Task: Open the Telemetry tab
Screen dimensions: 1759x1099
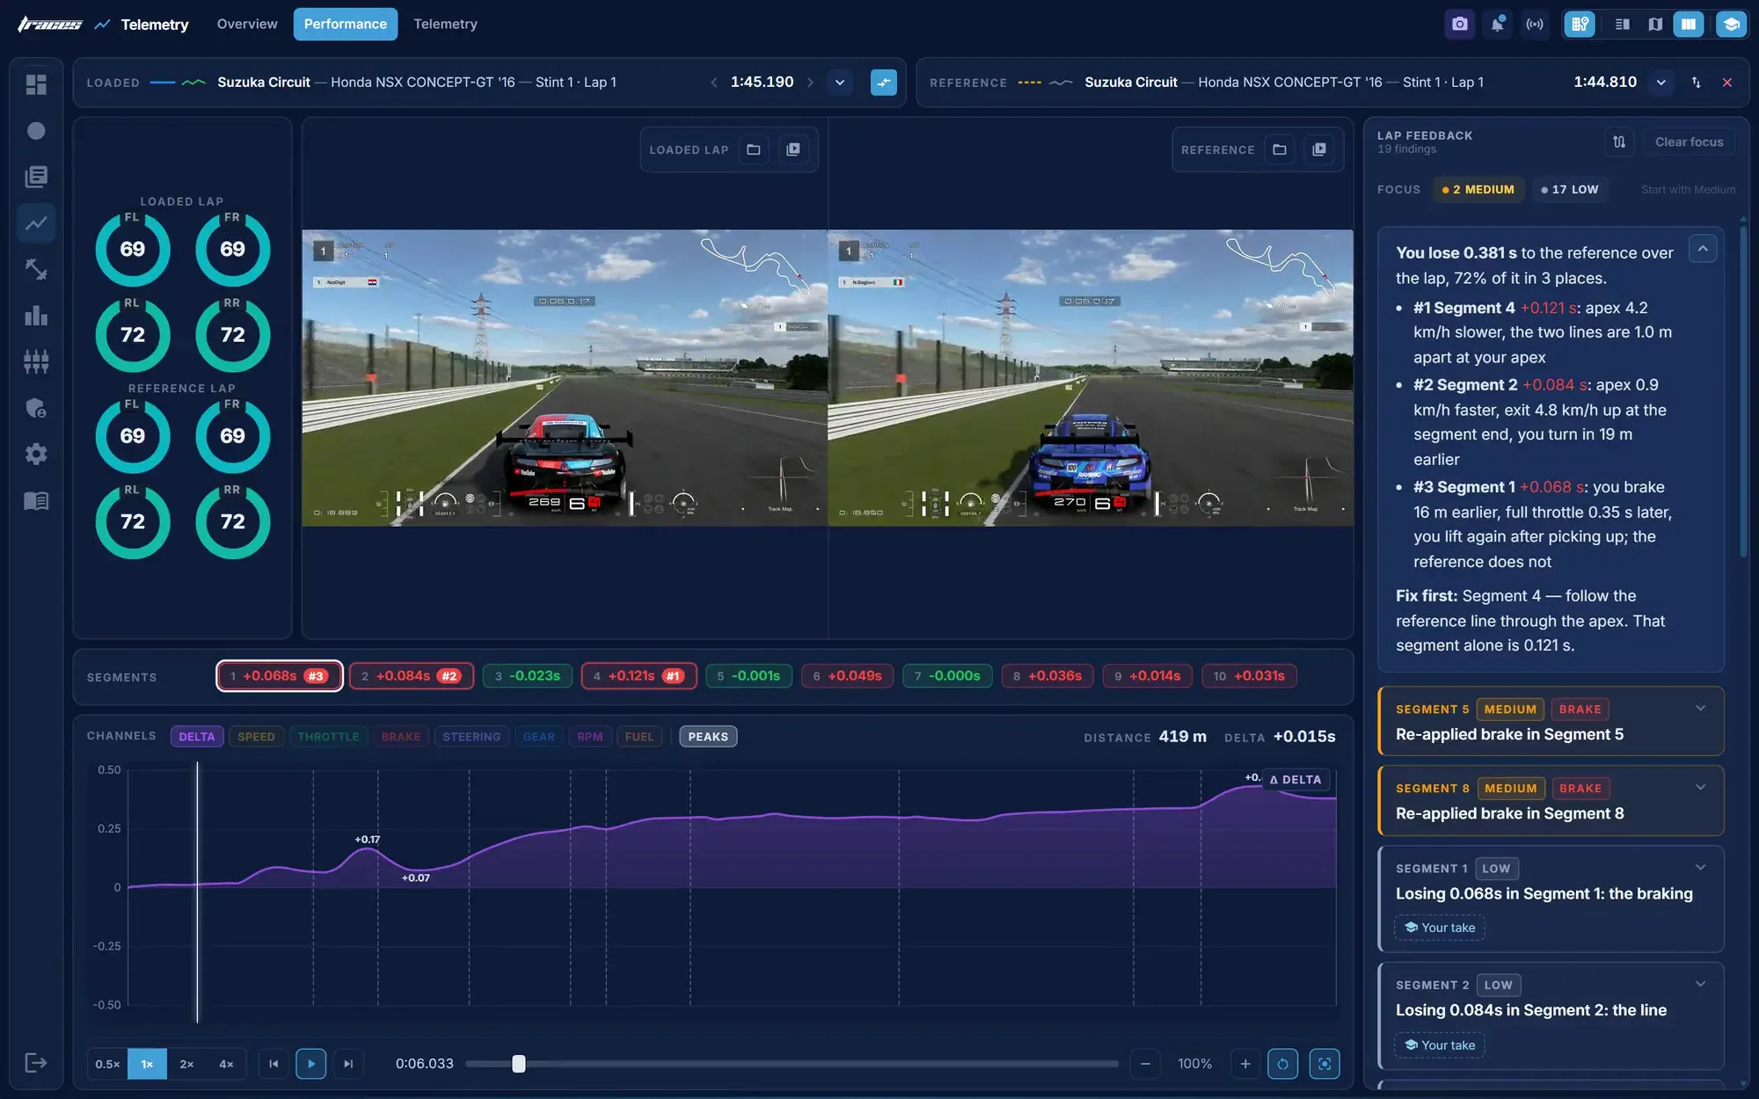Action: [x=446, y=24]
